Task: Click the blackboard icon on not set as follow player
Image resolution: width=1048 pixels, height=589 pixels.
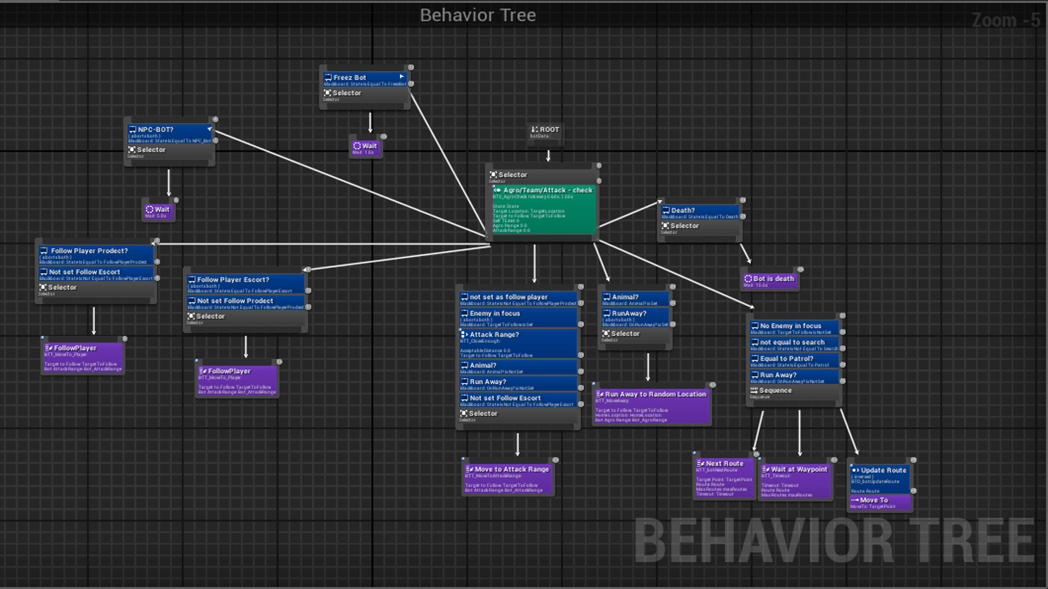Action: pyautogui.click(x=464, y=297)
